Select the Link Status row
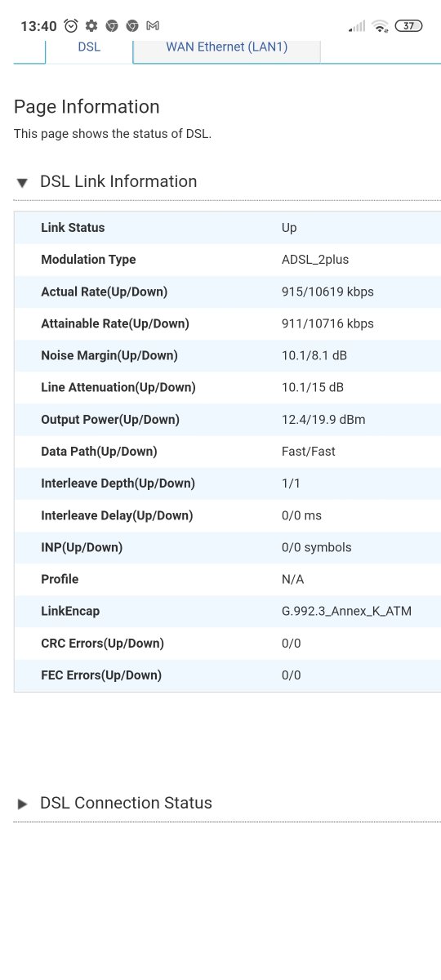The height and width of the screenshot is (980, 441). [227, 228]
